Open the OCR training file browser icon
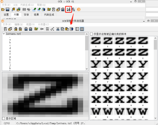The width and height of the screenshot is (158, 125). [69, 10]
